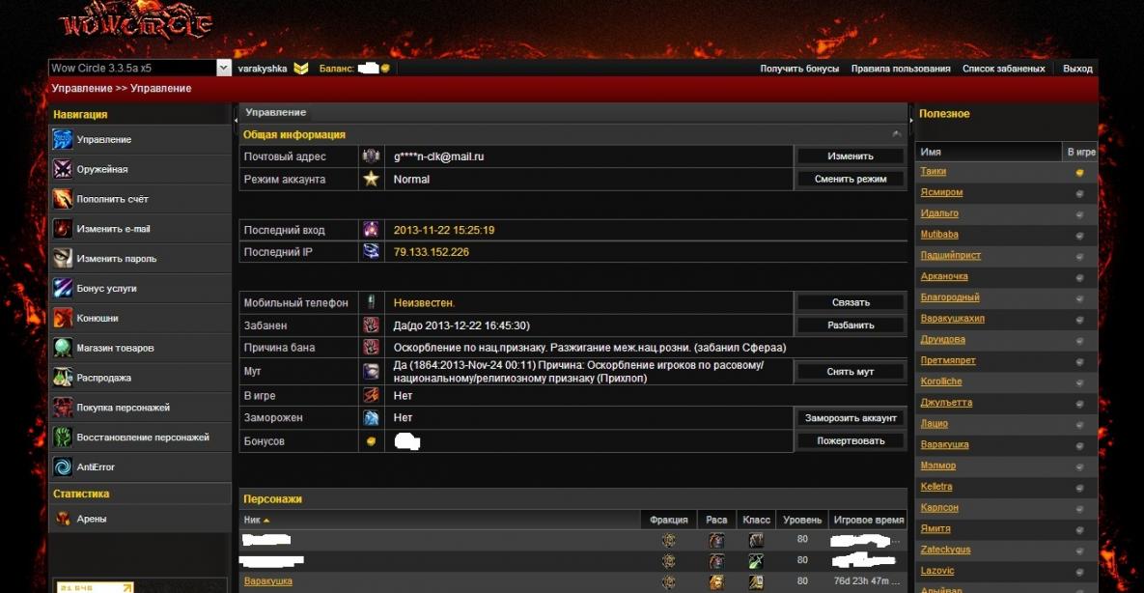
Task: Open character link Варакушка in Персонажи table
Action: pyautogui.click(x=267, y=581)
